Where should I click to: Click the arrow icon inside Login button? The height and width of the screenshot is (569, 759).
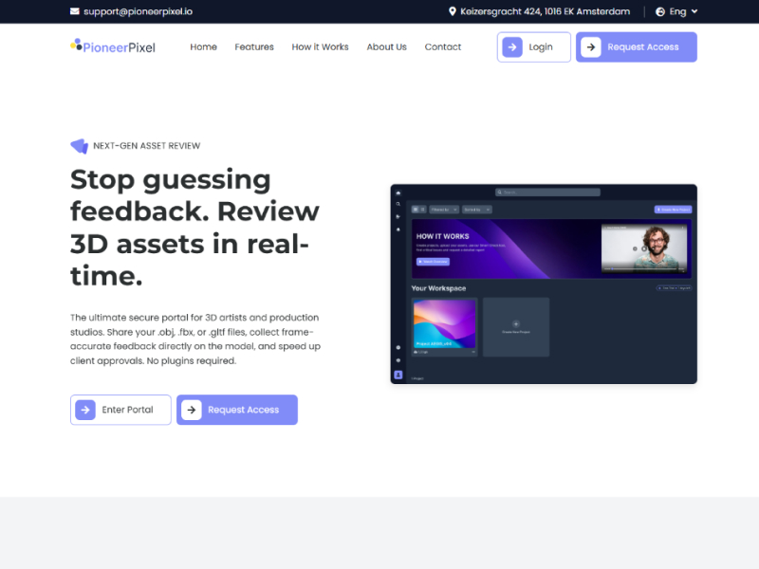tap(512, 46)
